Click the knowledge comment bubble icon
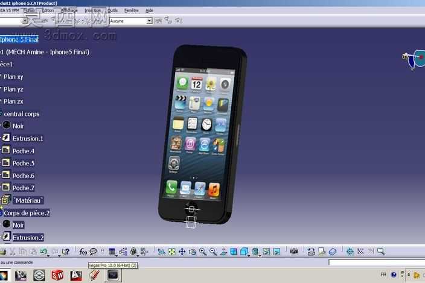Image resolution: width=425 pixels, height=283 pixels. [93, 252]
